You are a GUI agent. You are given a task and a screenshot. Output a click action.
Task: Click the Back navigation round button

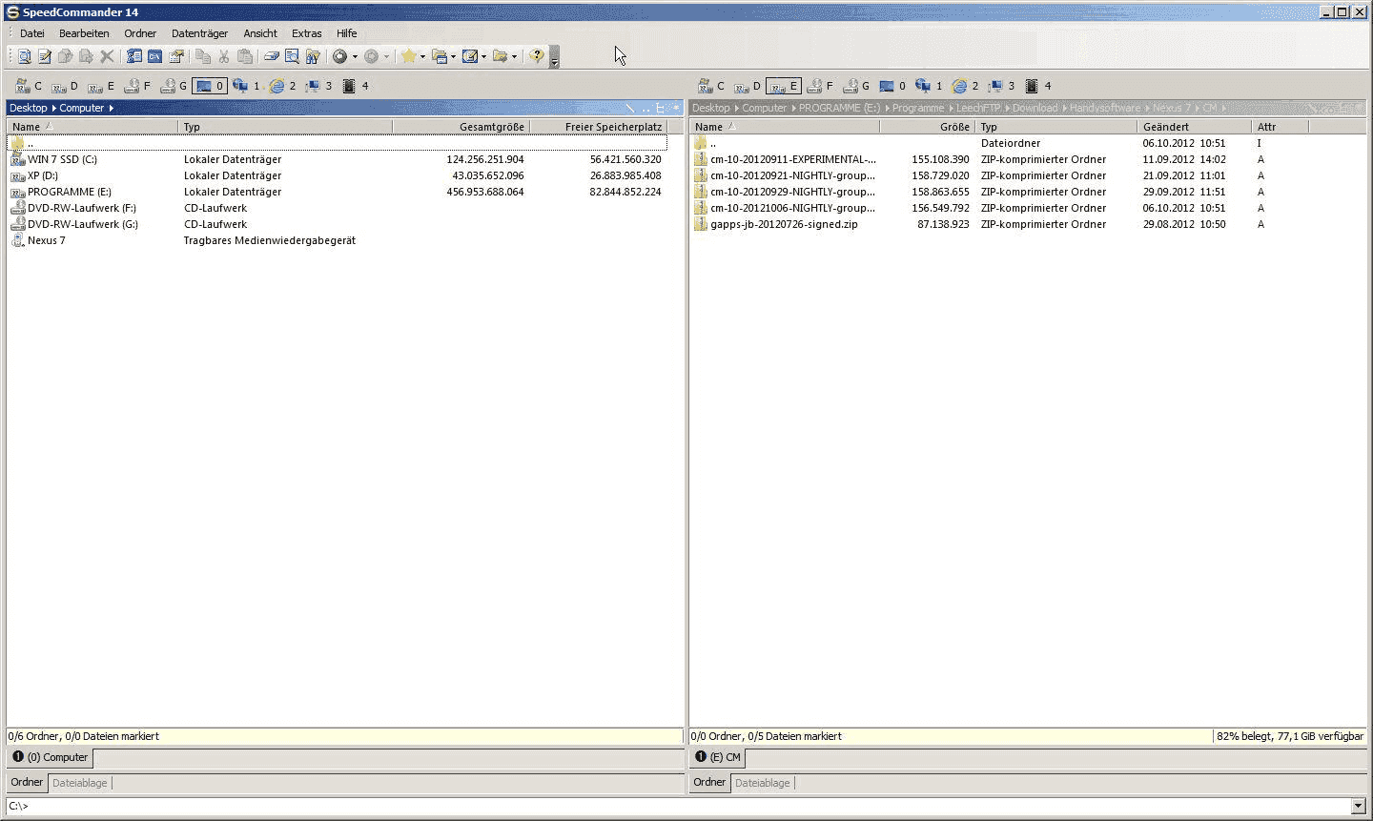tap(339, 56)
